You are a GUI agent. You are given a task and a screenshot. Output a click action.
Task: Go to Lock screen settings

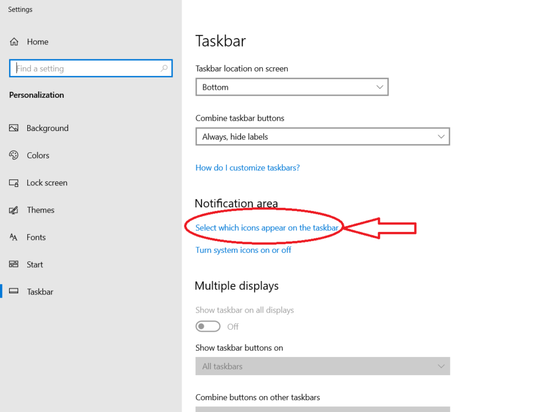click(x=47, y=183)
